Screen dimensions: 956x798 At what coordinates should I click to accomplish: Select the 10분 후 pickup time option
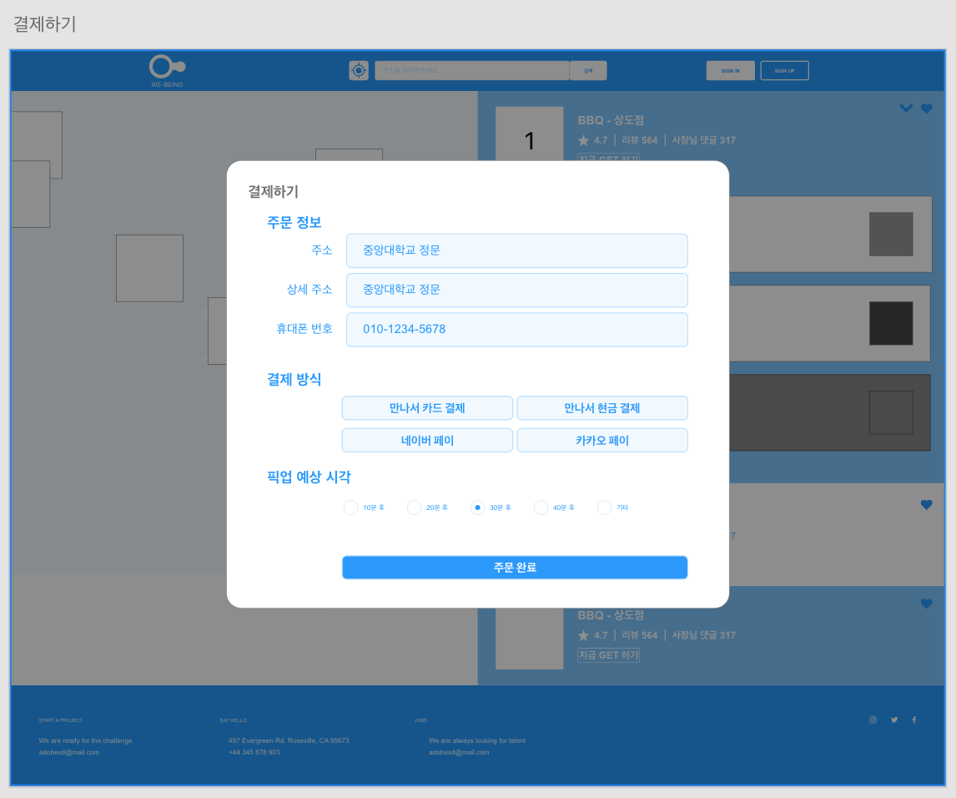(x=351, y=507)
